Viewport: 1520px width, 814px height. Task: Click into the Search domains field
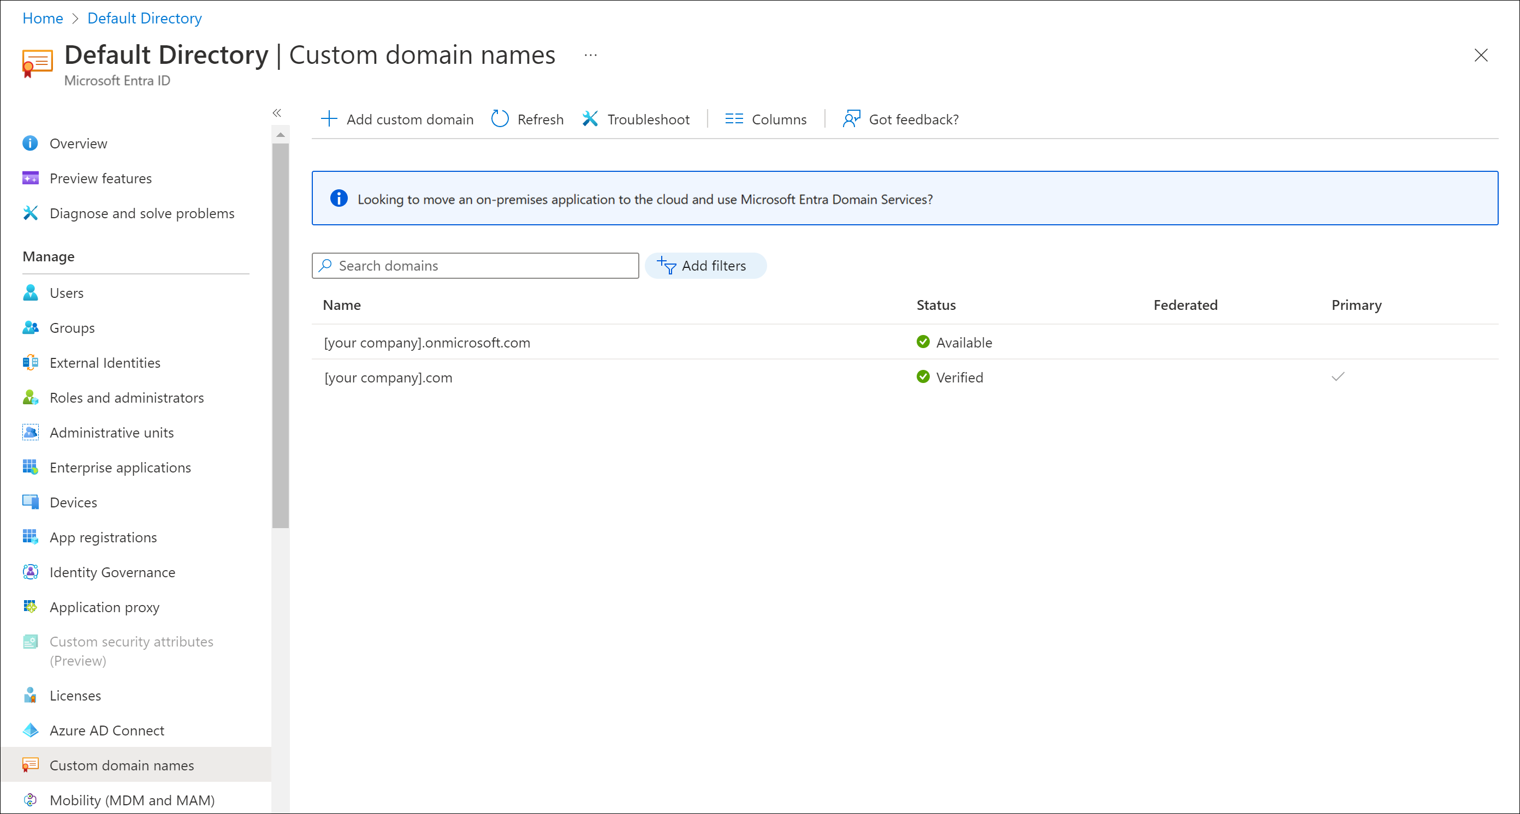[475, 266]
